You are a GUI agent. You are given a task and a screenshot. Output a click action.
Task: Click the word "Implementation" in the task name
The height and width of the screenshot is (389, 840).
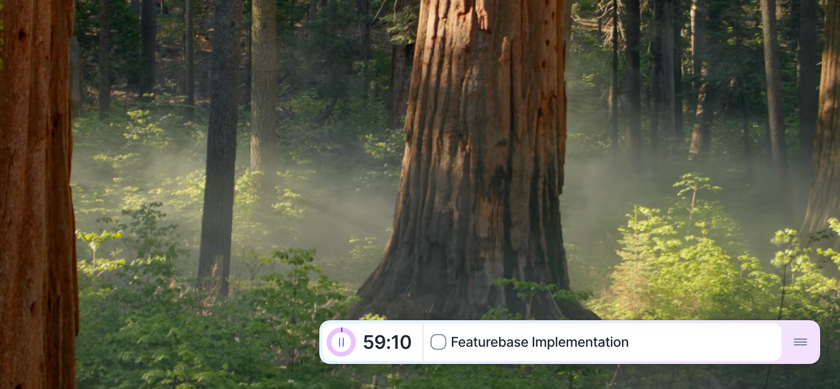pos(580,342)
